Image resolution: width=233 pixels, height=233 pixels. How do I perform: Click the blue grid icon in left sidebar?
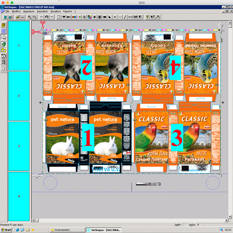tap(3, 31)
